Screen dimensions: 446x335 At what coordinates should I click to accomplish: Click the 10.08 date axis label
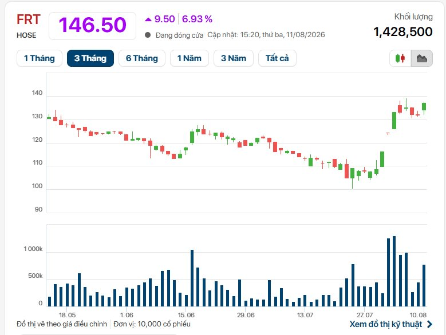pyautogui.click(x=418, y=315)
